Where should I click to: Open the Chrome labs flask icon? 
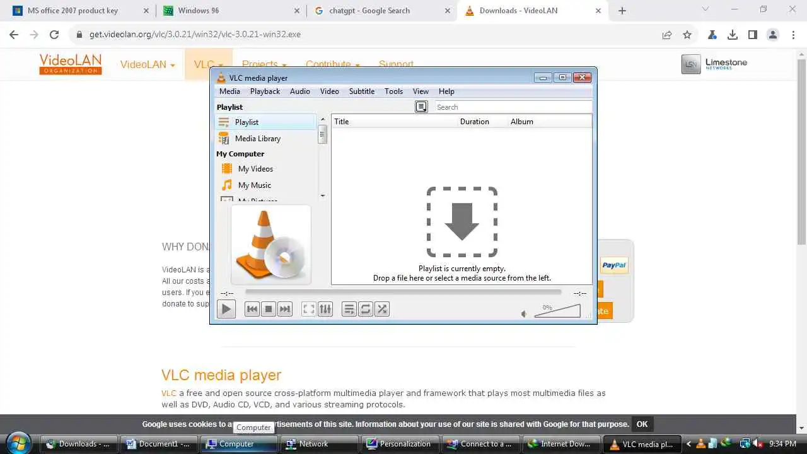pos(712,35)
